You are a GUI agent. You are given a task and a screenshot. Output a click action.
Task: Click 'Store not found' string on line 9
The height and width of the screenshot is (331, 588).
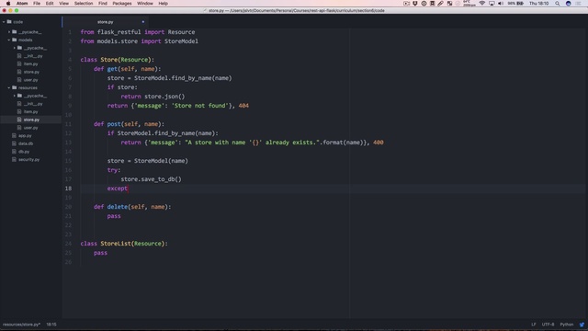200,106
